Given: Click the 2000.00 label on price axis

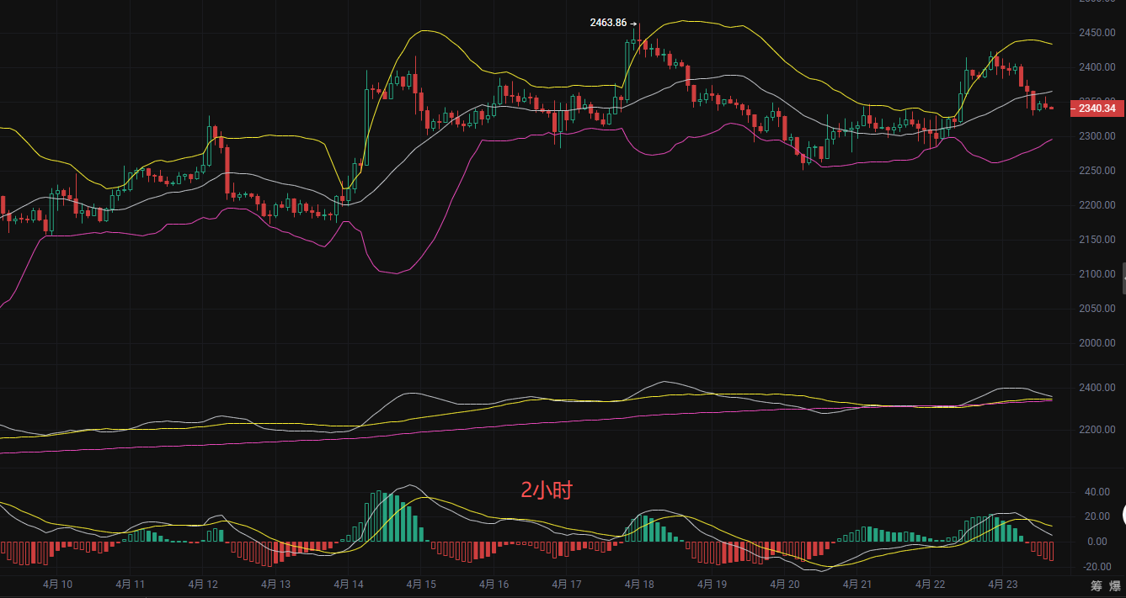Looking at the screenshot, I should pos(1097,343).
